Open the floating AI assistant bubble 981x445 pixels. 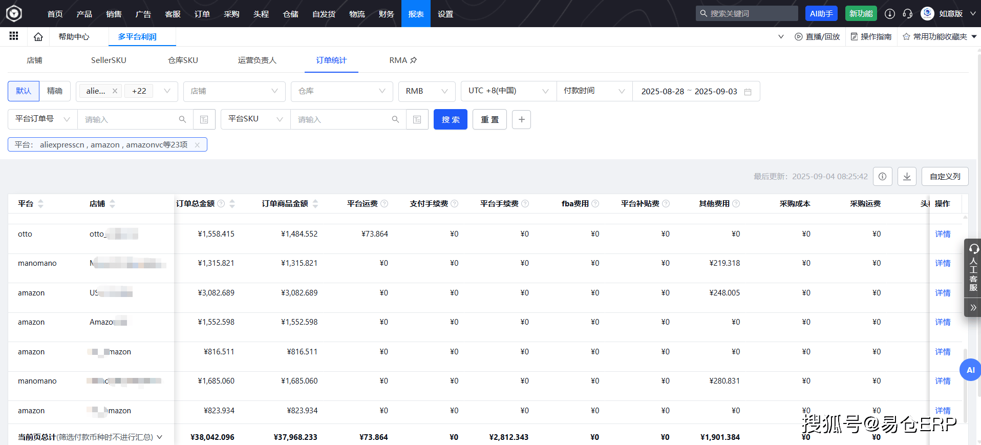(970, 370)
